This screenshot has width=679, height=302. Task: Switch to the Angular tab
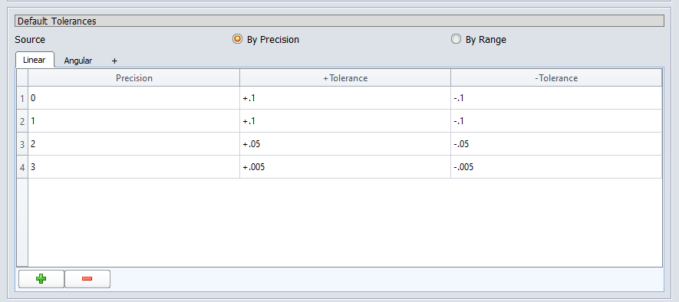[78, 61]
